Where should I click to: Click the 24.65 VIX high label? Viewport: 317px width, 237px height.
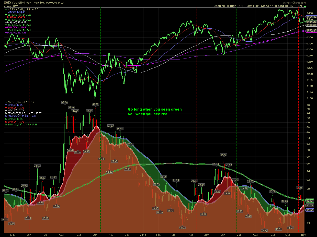pyautogui.click(x=37, y=166)
